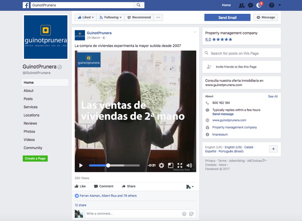Open sticker picker in comment box
302x221 pixels.
192,214
